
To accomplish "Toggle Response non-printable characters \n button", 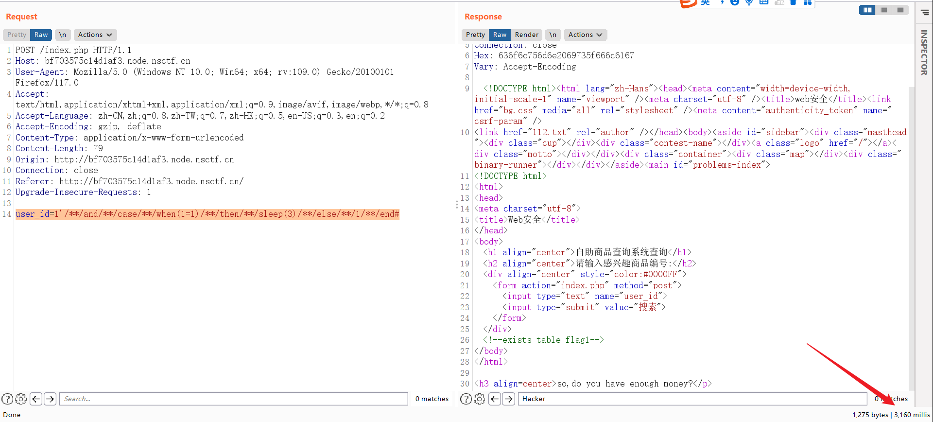I will (x=553, y=35).
